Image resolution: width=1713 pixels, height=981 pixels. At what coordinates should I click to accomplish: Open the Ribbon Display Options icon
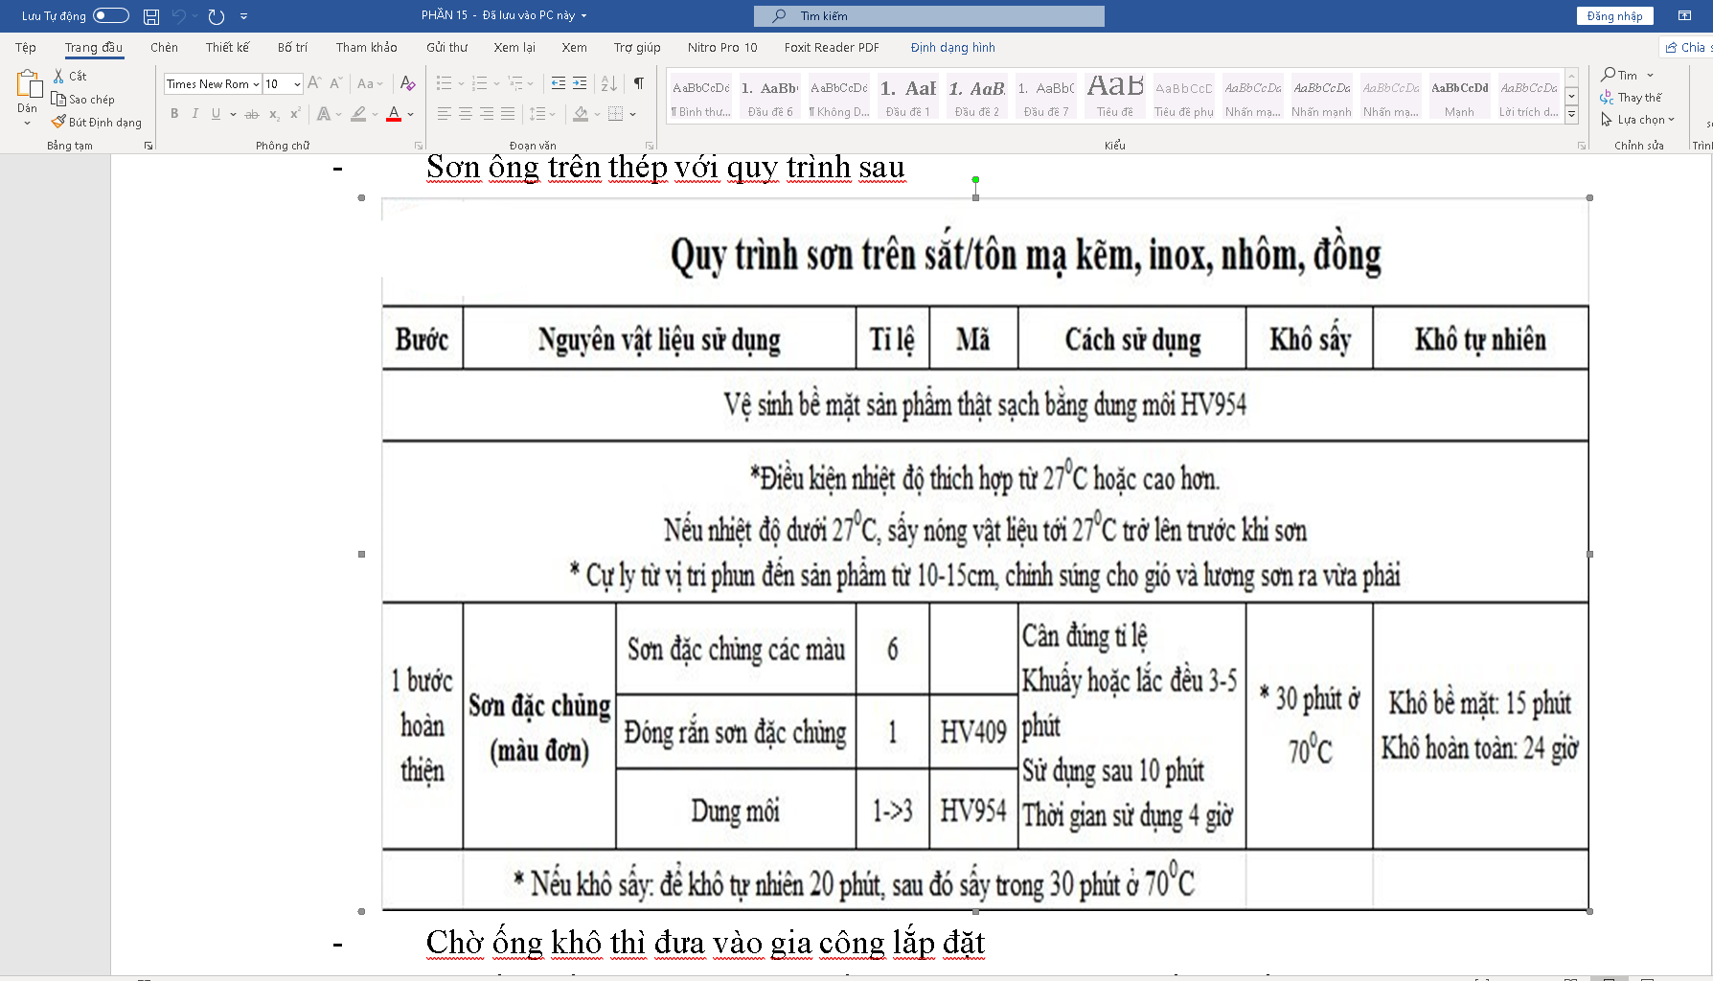1684,15
